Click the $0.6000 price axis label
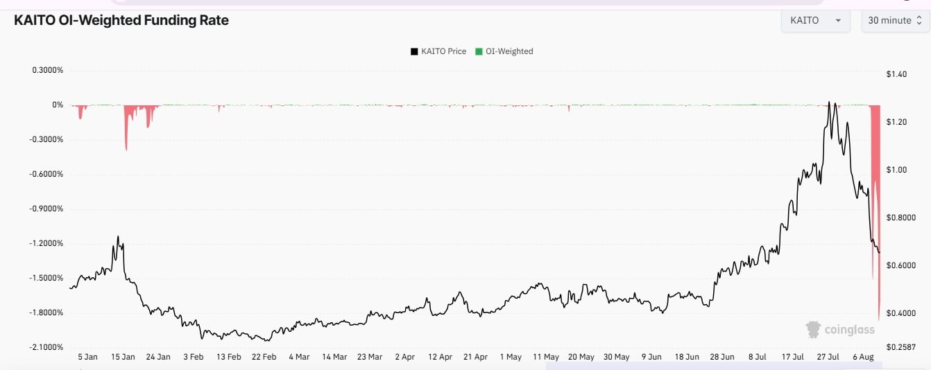The width and height of the screenshot is (931, 370). (901, 266)
